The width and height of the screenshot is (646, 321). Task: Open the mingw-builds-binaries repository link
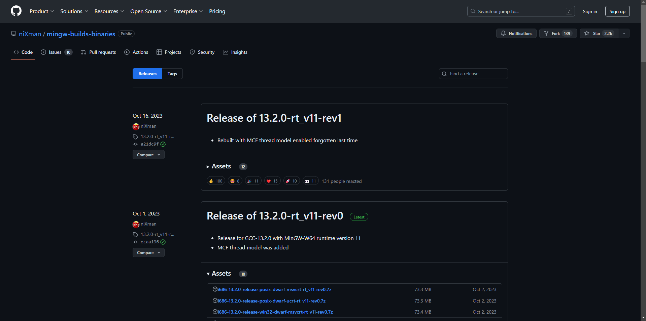tap(81, 34)
